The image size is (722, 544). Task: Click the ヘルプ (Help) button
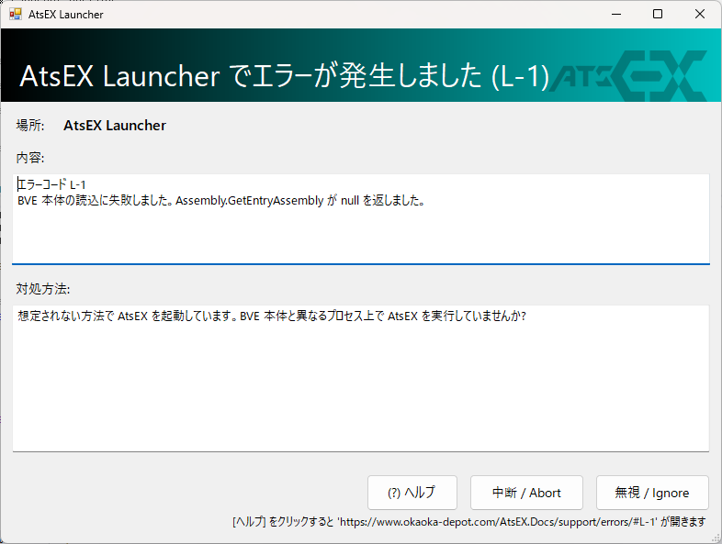click(412, 493)
